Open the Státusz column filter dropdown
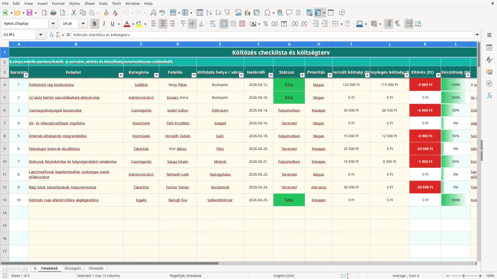 click(x=302, y=75)
